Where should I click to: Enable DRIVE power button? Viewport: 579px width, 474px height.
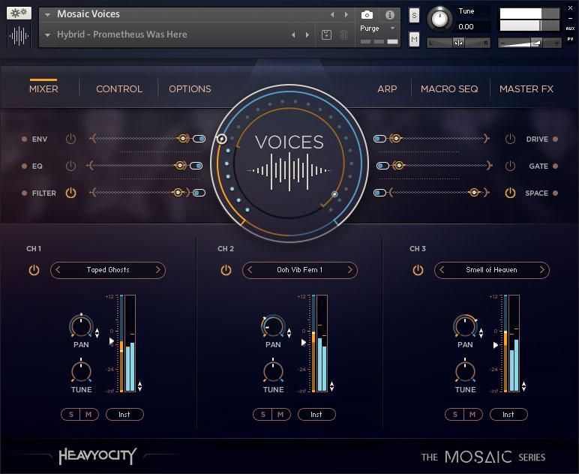coord(510,139)
